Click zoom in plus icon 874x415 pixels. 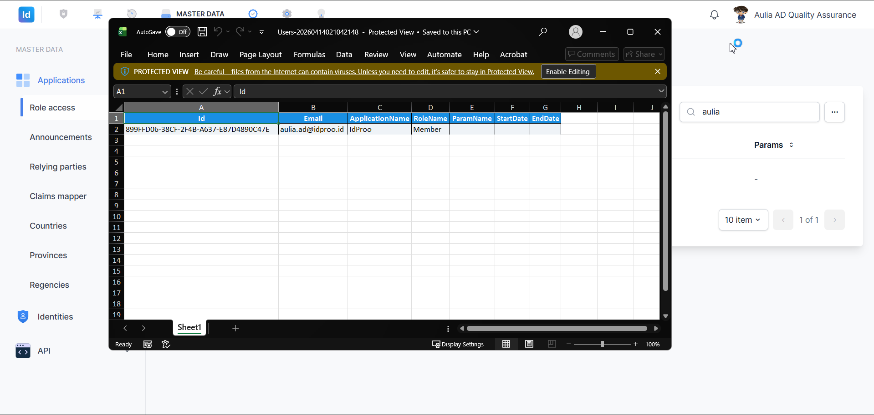point(636,344)
